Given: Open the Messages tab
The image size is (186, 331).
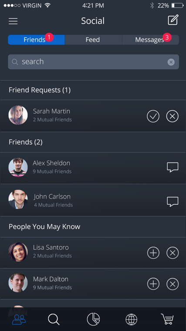Looking at the screenshot, I should point(151,40).
